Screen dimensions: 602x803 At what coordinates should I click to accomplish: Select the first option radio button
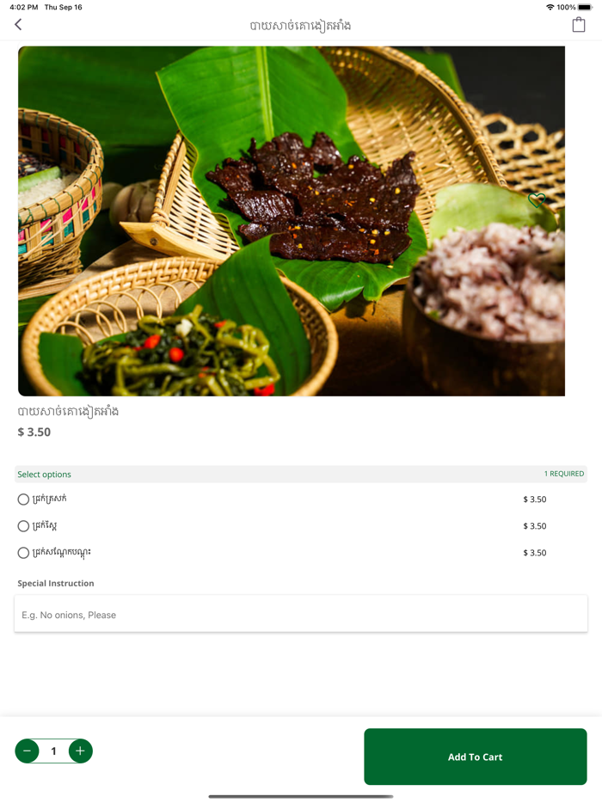pyautogui.click(x=23, y=500)
